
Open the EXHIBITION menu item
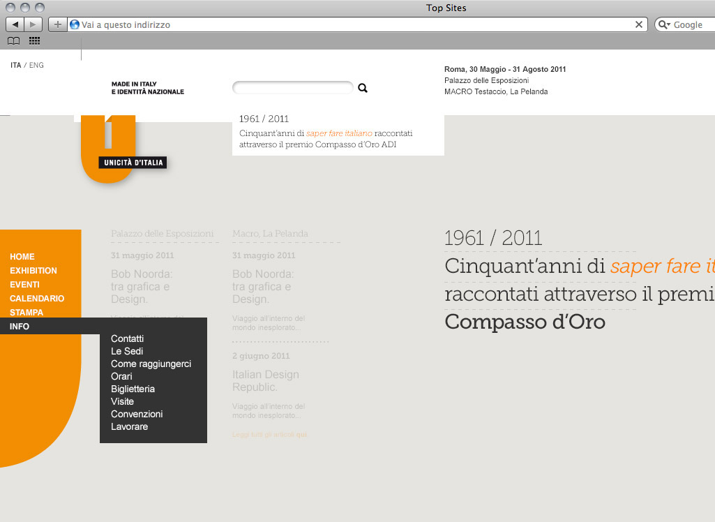click(x=33, y=271)
